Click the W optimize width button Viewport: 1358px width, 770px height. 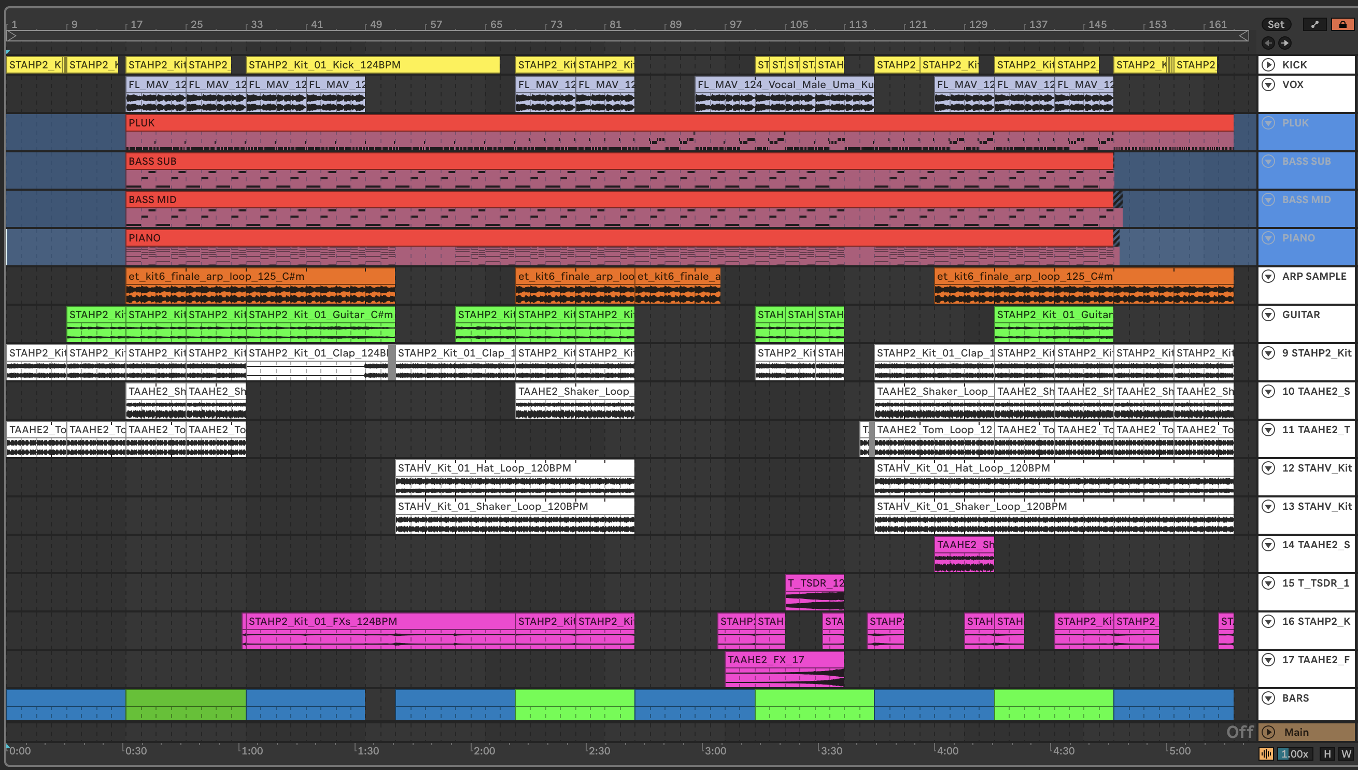point(1346,753)
